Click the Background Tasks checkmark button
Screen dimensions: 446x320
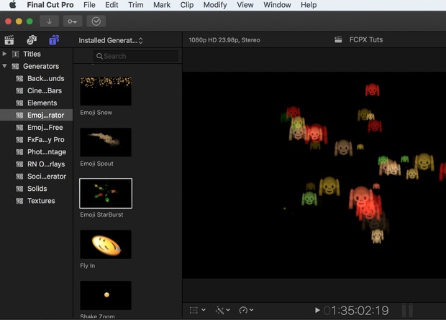(x=96, y=22)
